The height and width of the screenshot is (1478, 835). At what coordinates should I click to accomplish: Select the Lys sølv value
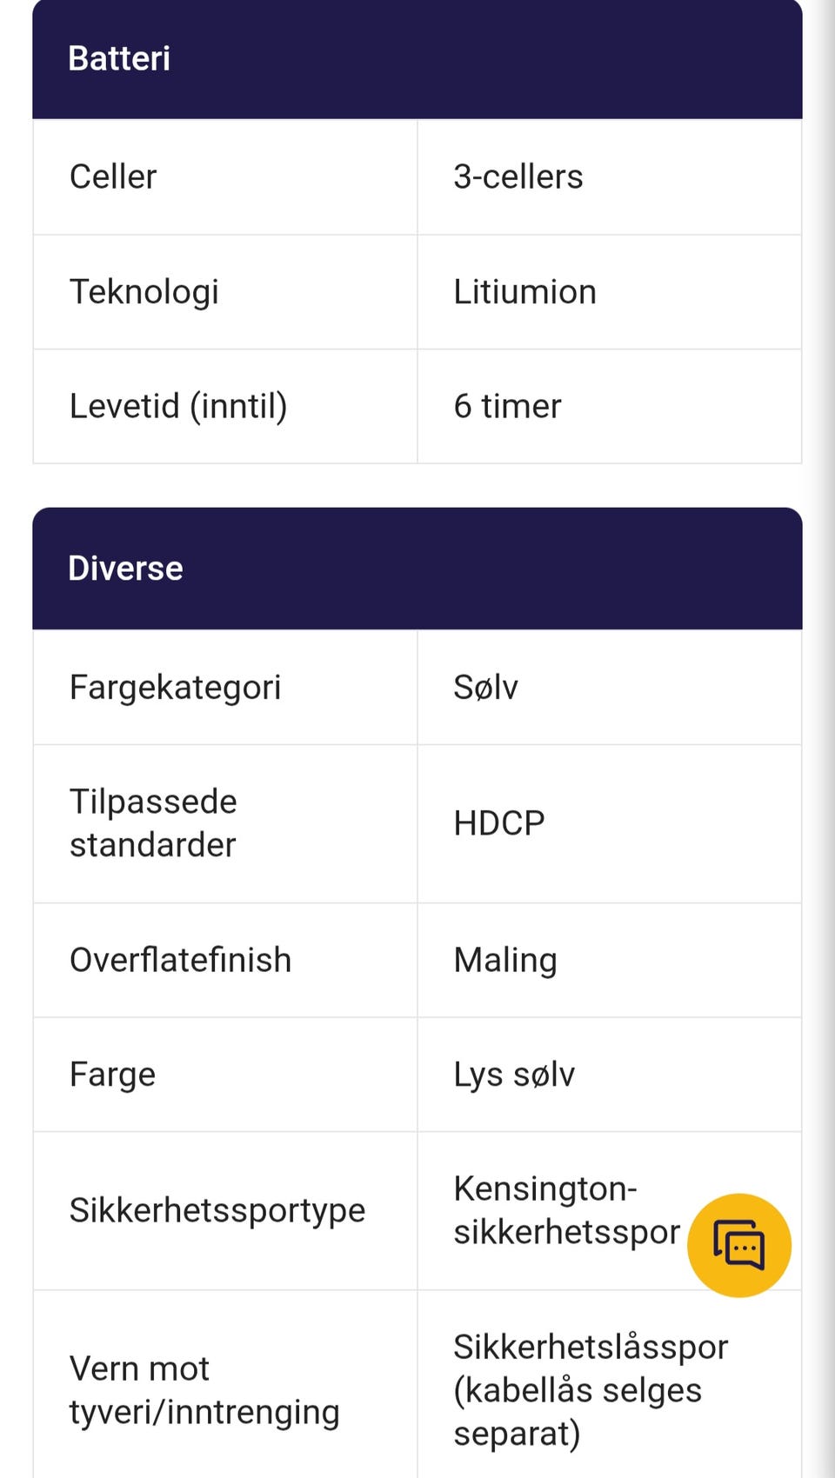click(514, 1075)
